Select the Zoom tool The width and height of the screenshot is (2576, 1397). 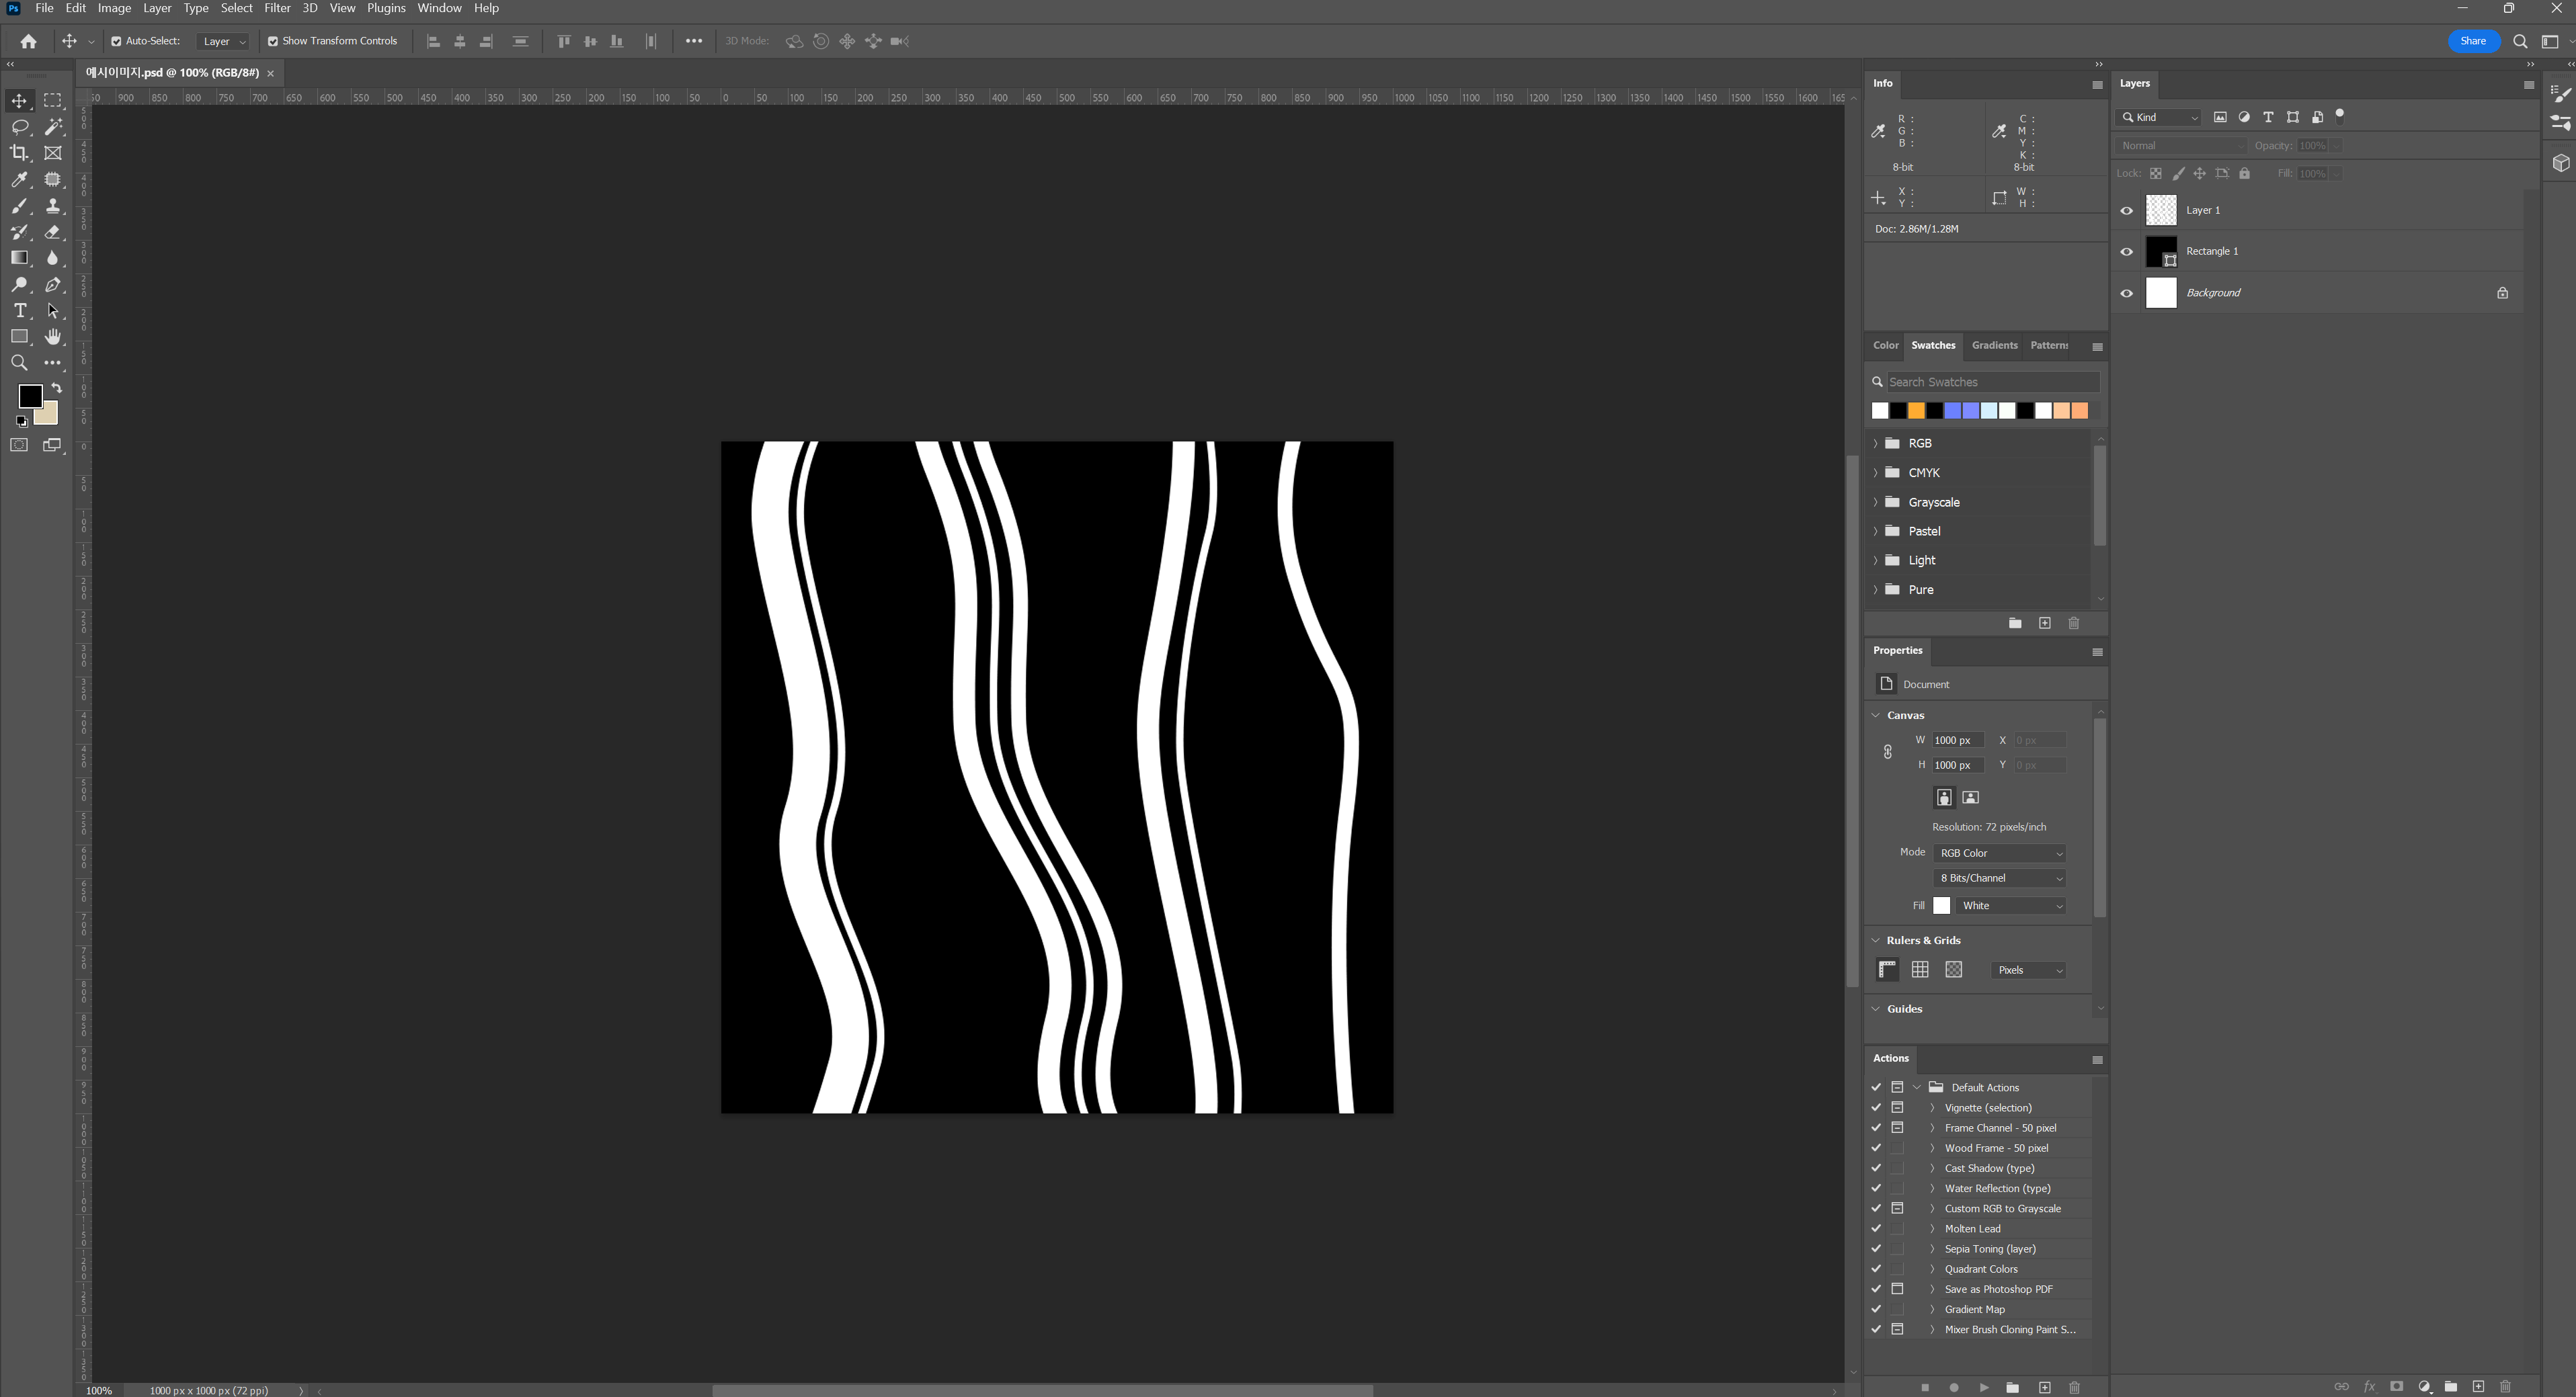point(19,363)
